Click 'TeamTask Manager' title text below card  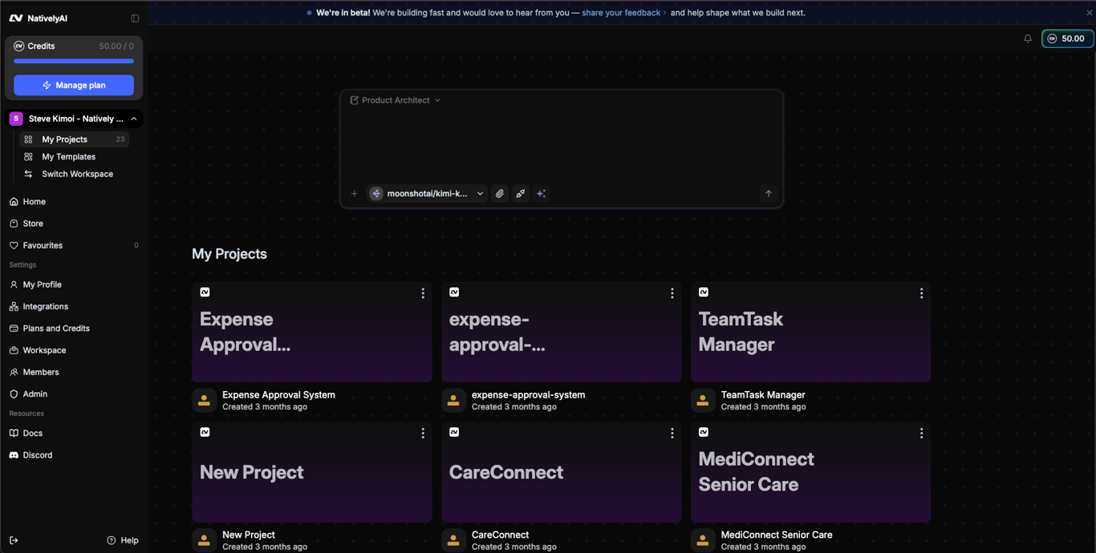point(763,395)
